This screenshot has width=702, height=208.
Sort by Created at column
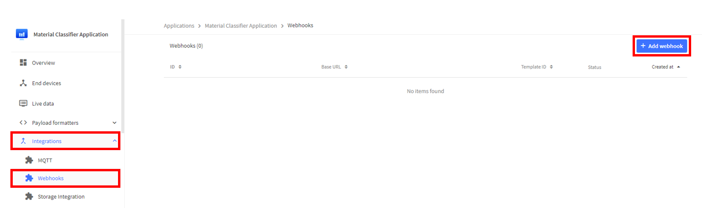click(666, 67)
